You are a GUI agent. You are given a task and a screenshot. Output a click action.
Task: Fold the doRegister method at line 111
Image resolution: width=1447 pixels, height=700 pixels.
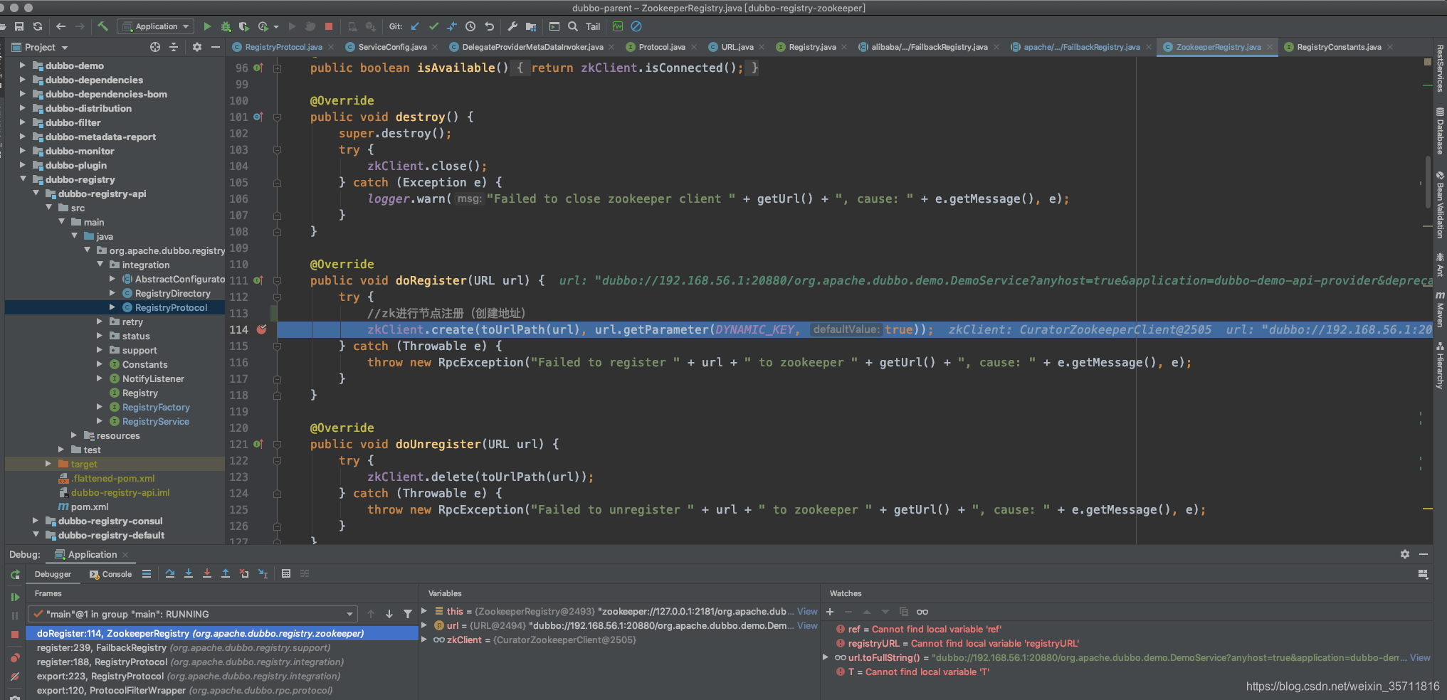point(277,280)
